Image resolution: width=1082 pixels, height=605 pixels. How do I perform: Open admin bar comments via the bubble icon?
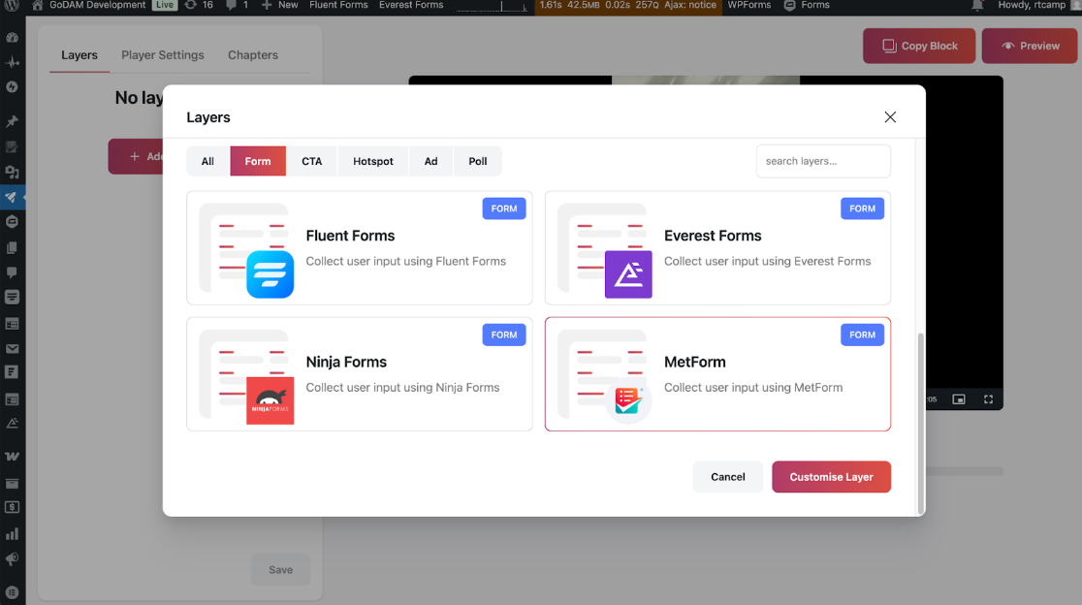coord(230,6)
